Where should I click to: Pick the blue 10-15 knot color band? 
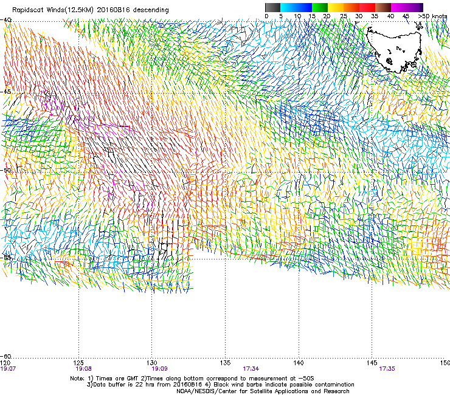pos(304,7)
